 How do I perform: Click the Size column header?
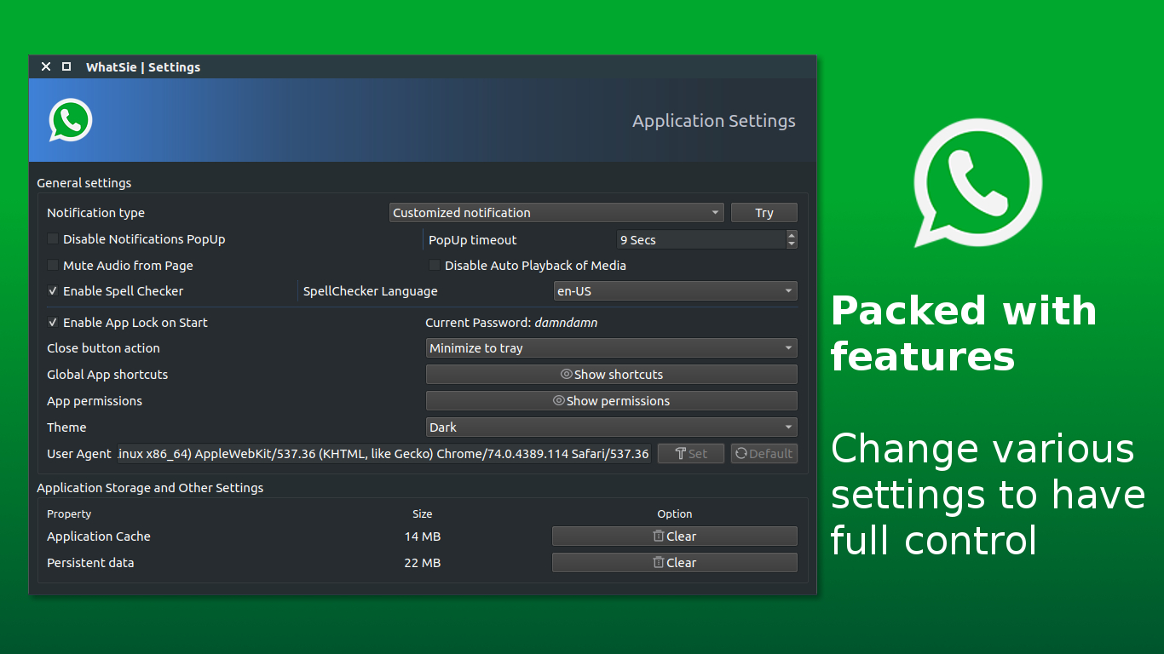(423, 514)
